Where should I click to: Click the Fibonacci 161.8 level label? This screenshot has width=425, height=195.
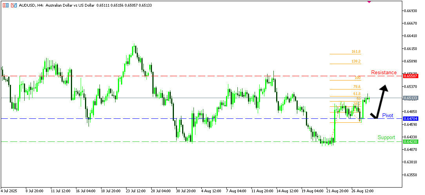tap(356, 52)
